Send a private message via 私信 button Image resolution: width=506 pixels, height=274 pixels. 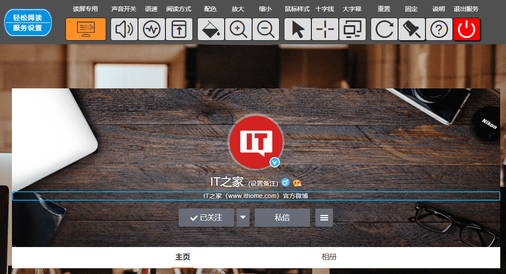282,217
